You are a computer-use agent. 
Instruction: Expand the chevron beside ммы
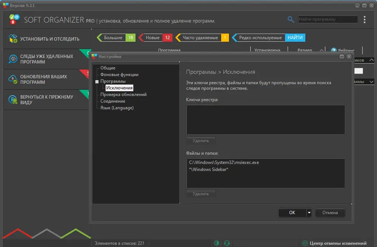371,82
